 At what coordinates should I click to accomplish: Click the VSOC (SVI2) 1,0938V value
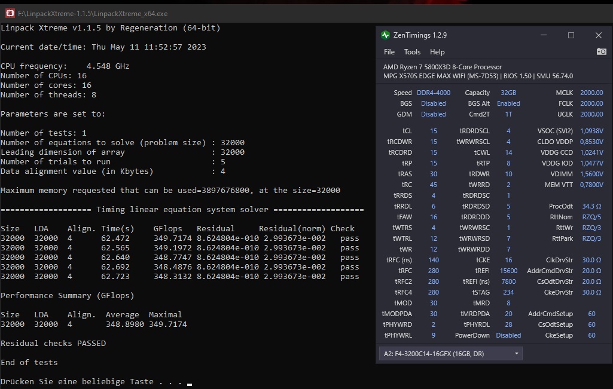tap(591, 131)
